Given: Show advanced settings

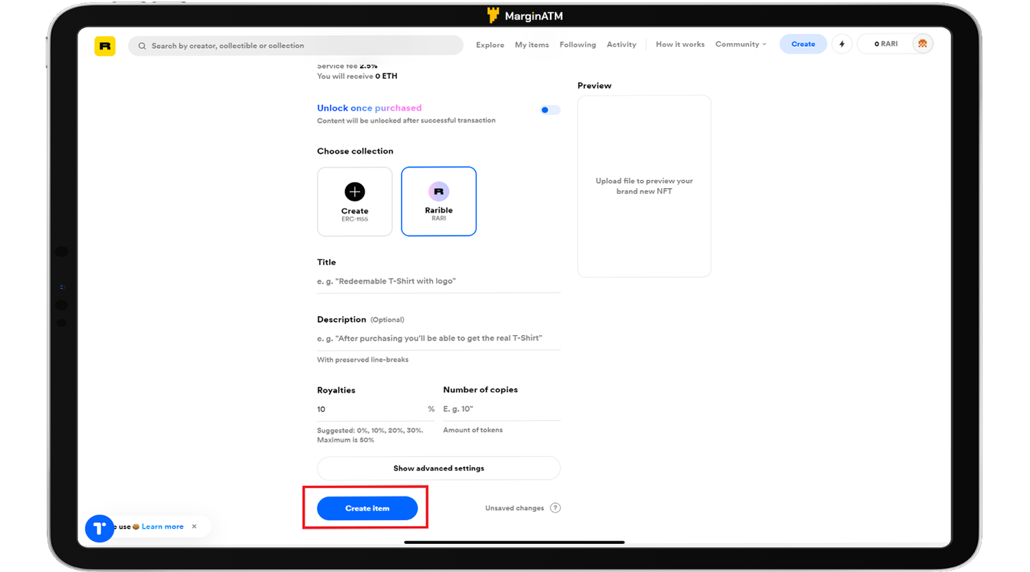Looking at the screenshot, I should (x=439, y=468).
